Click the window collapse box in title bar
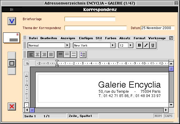 pos(176,3)
